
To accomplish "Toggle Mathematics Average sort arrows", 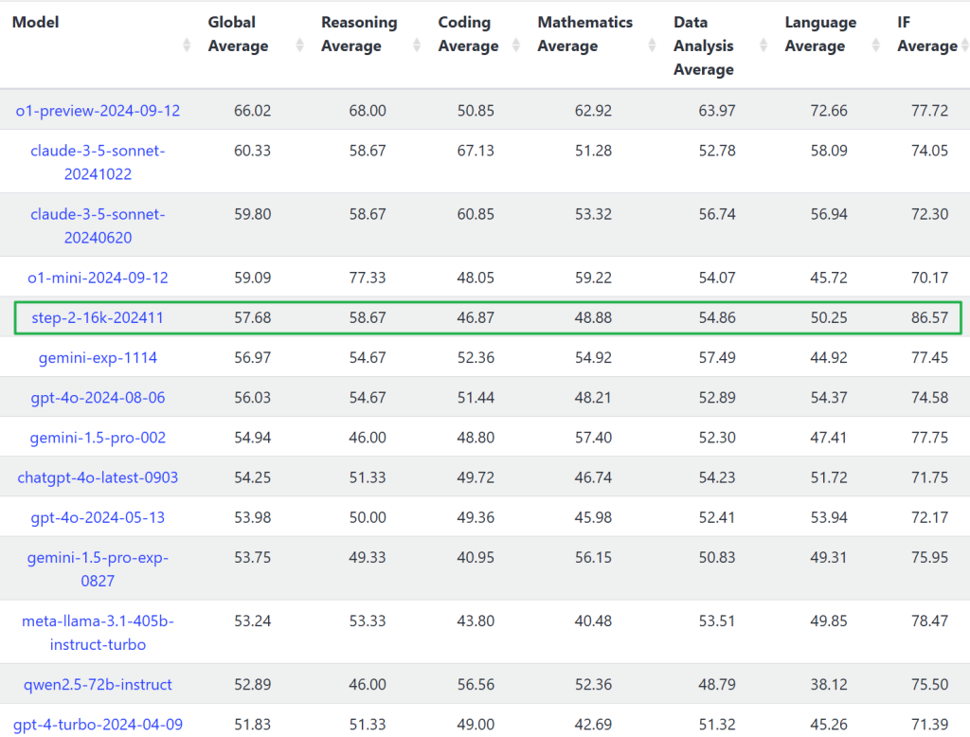I will pos(652,45).
